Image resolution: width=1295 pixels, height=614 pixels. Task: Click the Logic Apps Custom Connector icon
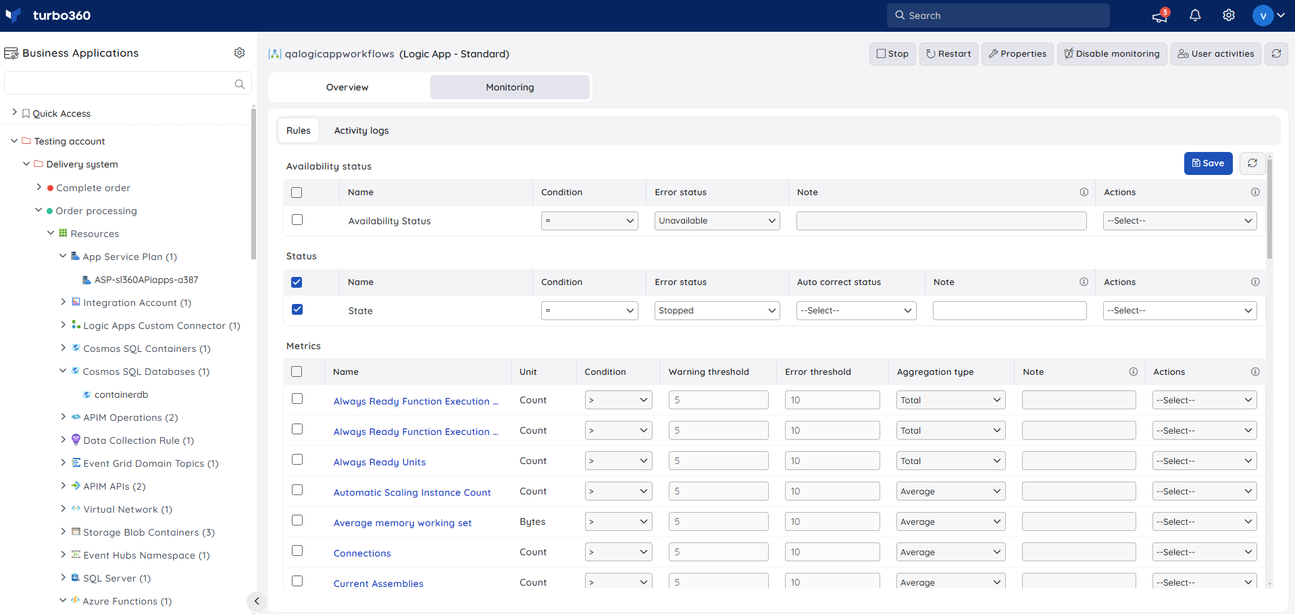click(76, 325)
